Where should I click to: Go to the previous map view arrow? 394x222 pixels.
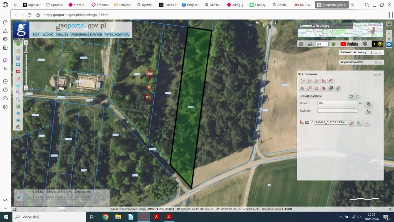pyautogui.click(x=18, y=113)
